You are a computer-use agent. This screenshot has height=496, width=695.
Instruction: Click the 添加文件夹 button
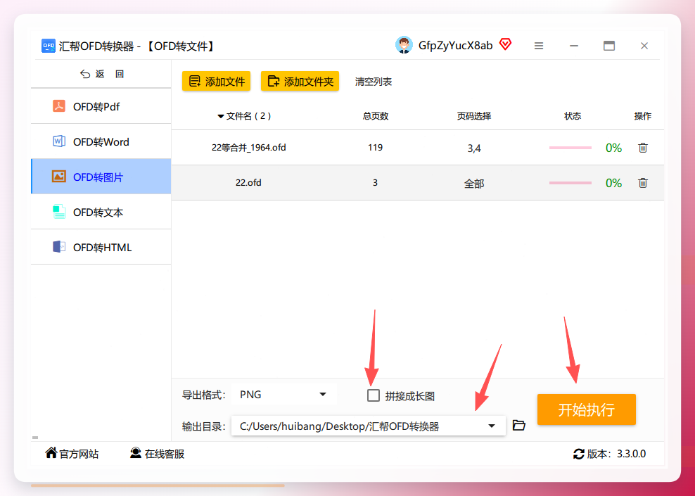coord(300,81)
